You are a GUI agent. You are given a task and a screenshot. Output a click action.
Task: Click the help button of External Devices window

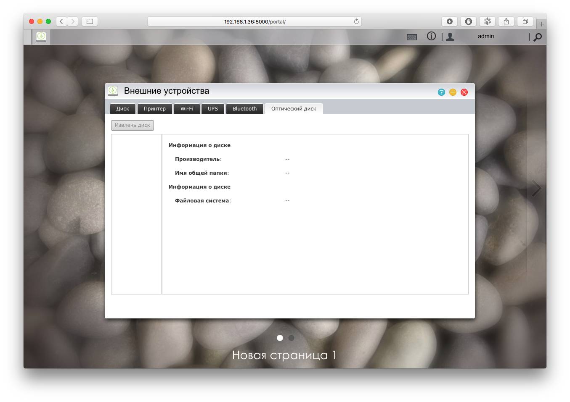441,92
